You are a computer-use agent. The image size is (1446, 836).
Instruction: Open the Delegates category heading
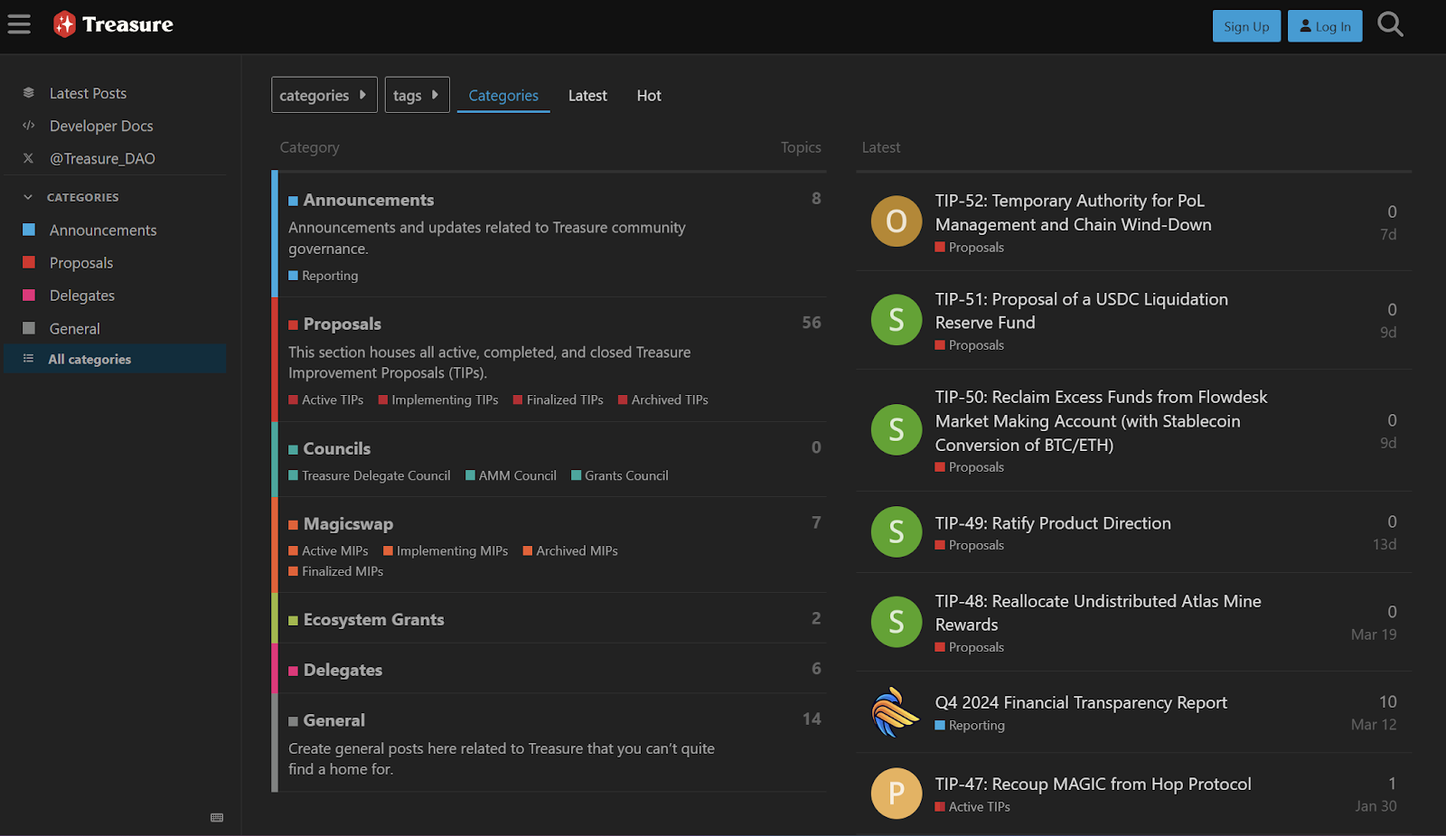point(343,670)
